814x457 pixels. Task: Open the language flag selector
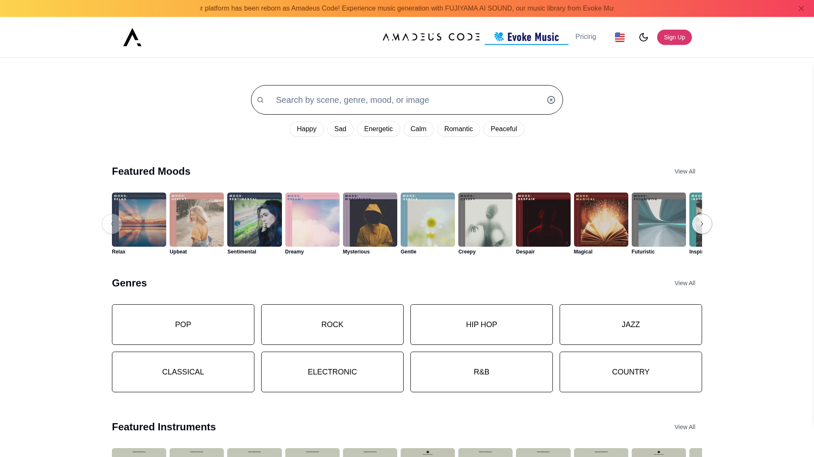(x=619, y=37)
